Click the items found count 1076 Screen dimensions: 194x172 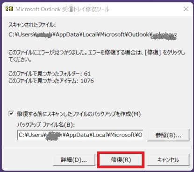[87, 81]
